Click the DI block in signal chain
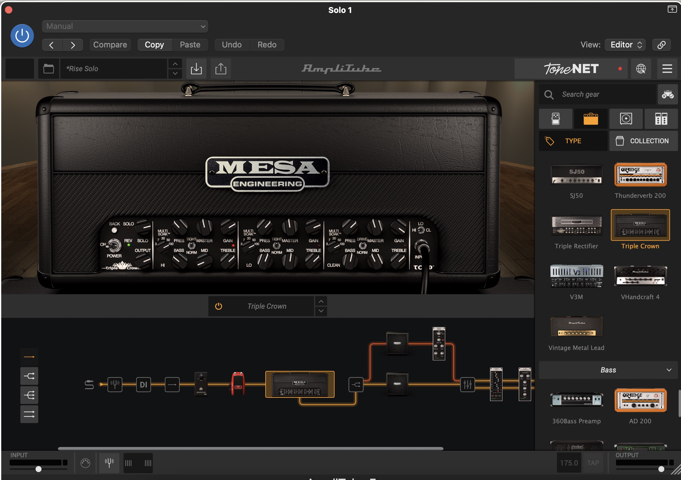The image size is (681, 480). (x=144, y=384)
